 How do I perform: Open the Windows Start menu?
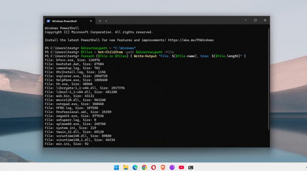[116, 167]
